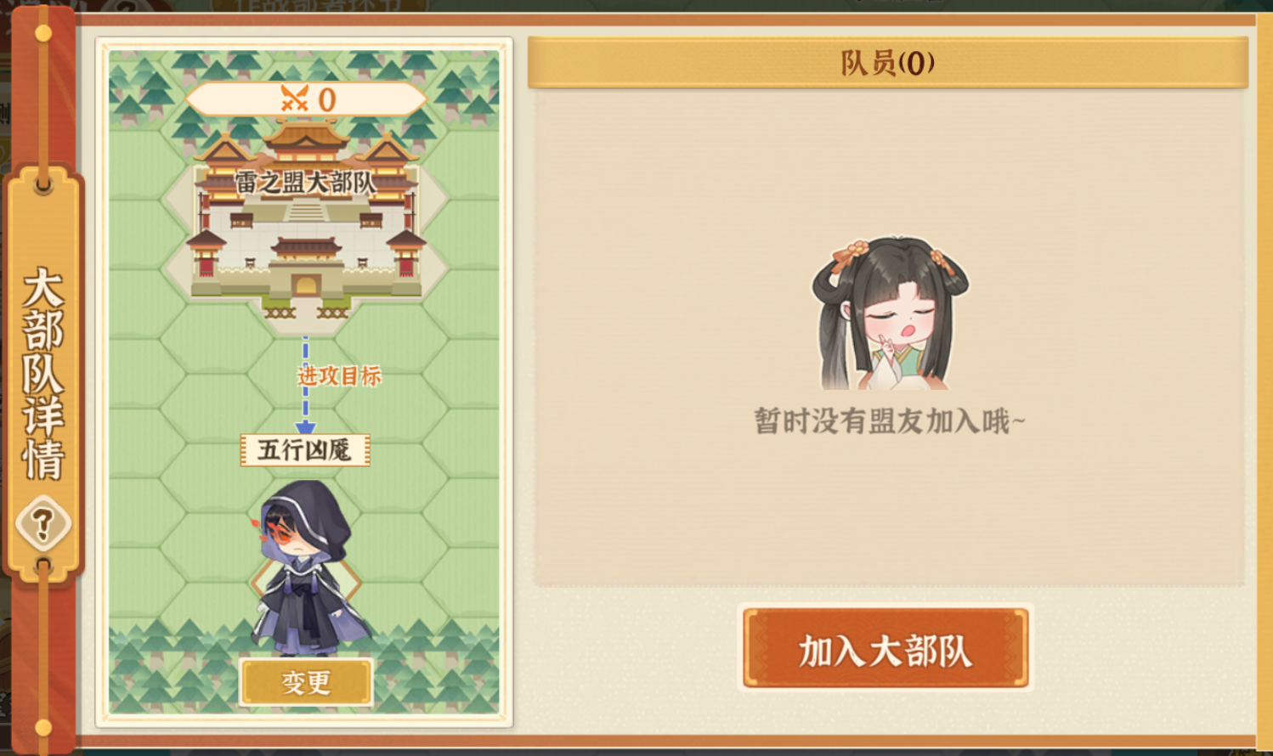The height and width of the screenshot is (756, 1273).
Task: Select the 大部队详情 side title
Action: coord(42,374)
